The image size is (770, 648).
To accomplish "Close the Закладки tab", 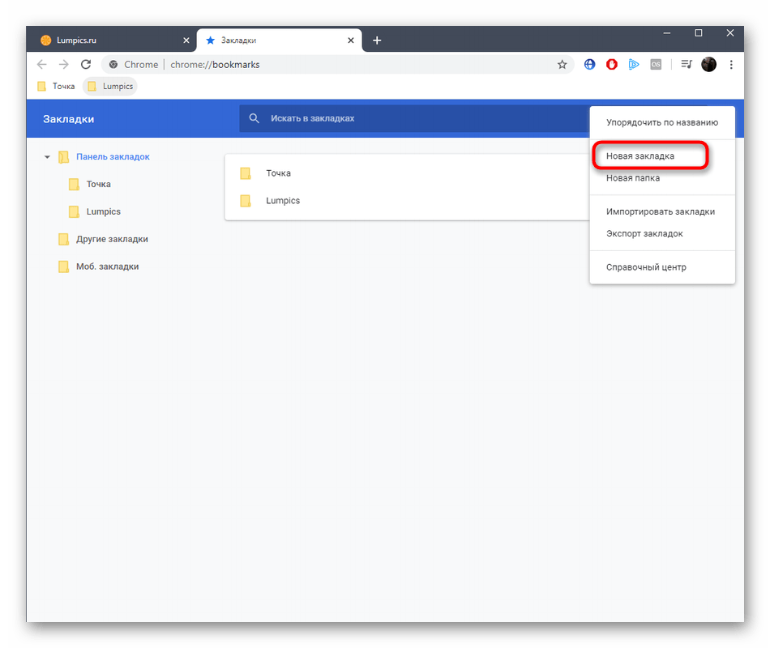I will click(351, 40).
